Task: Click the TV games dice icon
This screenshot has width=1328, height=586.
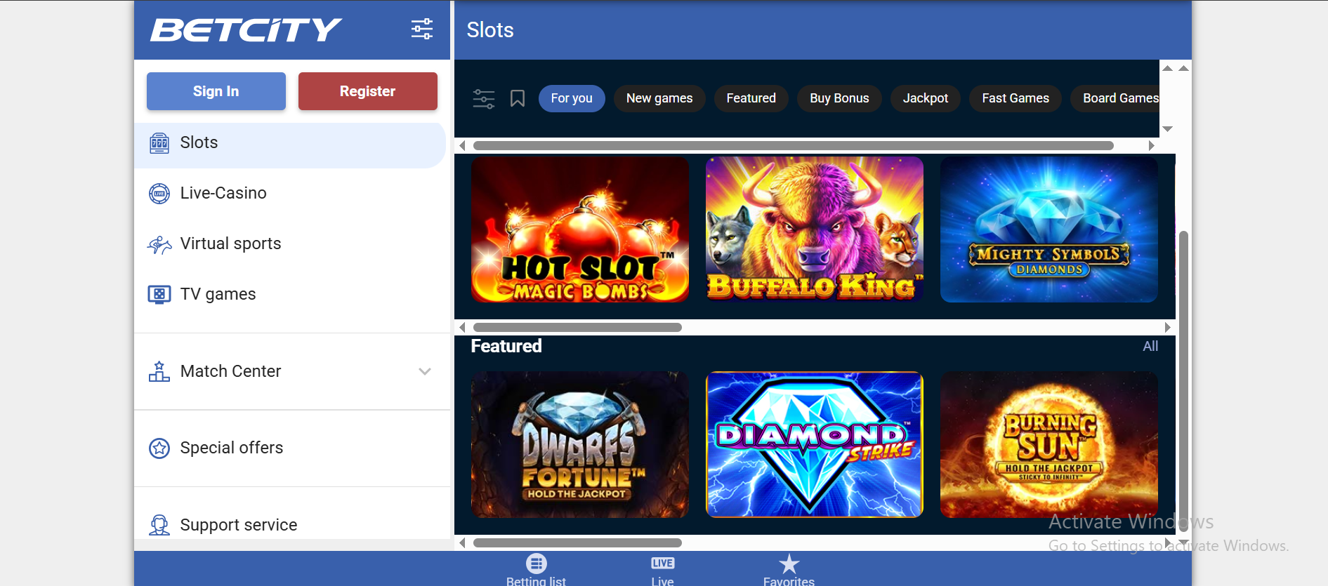Action: tap(159, 294)
